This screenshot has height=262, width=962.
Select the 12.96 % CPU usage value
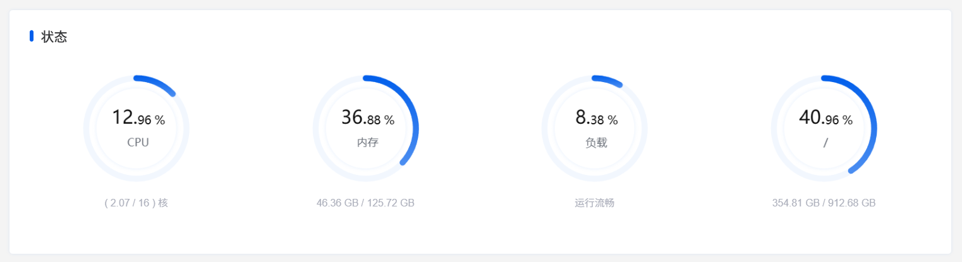pyautogui.click(x=138, y=118)
